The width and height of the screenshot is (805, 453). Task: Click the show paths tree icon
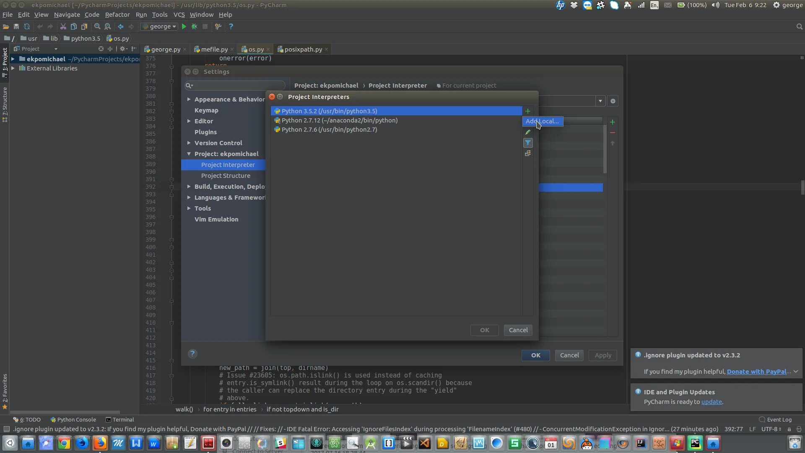point(528,154)
